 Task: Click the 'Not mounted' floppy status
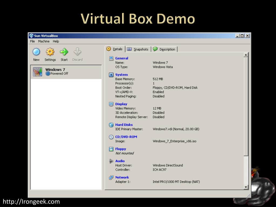point(125,153)
